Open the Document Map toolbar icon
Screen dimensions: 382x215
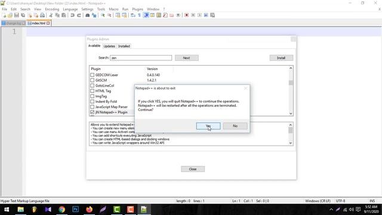click(159, 15)
